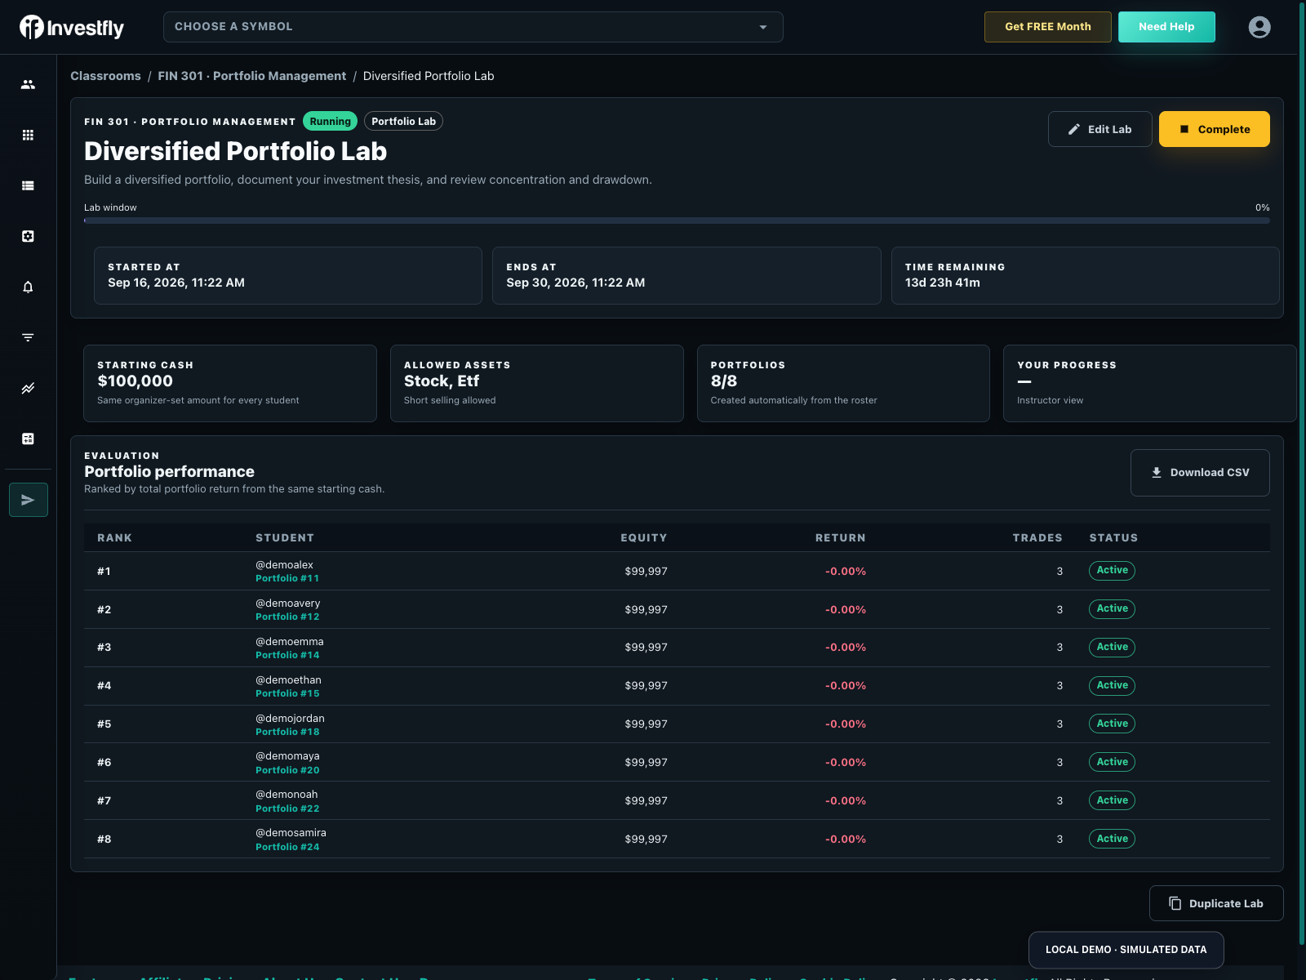
Task: Open Portfolio #14 link for demoemma
Action: 287,655
